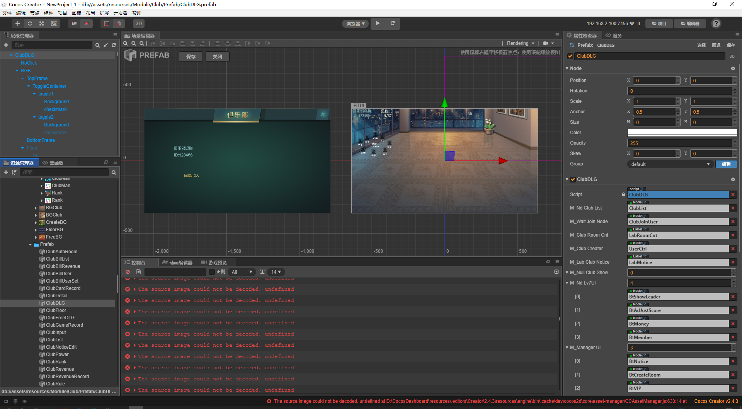
Task: Clear the console log output
Action: 128,272
